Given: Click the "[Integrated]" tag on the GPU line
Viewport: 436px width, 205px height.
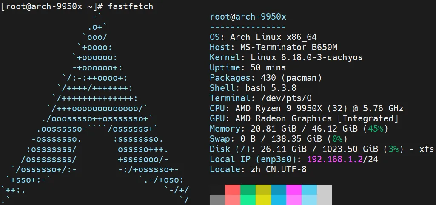Looking at the screenshot, I should pos(368,119).
